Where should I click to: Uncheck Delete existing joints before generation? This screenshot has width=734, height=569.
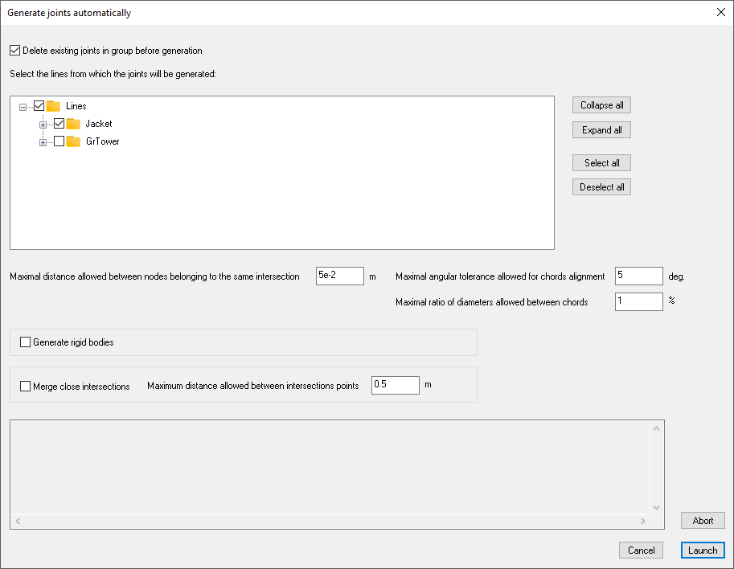point(15,51)
